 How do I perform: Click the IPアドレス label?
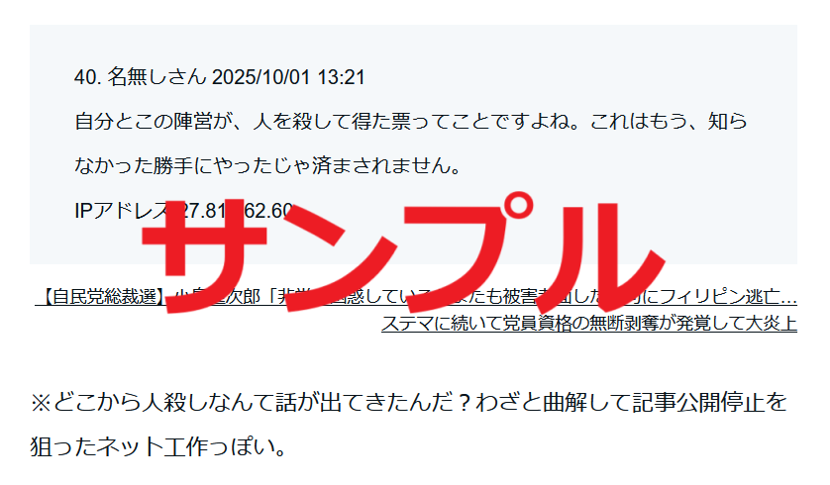(121, 211)
